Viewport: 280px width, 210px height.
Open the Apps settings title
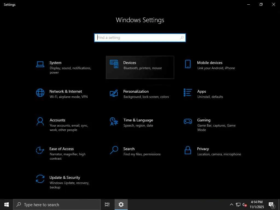click(x=202, y=91)
